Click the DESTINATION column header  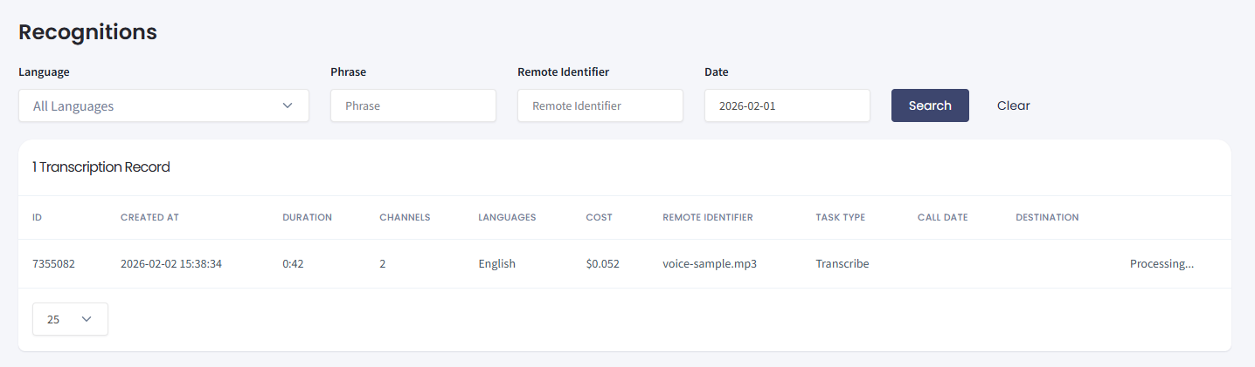[x=1047, y=217]
